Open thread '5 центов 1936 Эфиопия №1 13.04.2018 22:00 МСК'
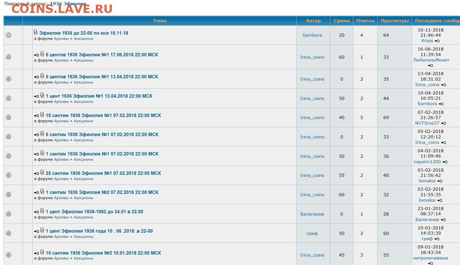This screenshot has width=460, height=265. coord(102,77)
